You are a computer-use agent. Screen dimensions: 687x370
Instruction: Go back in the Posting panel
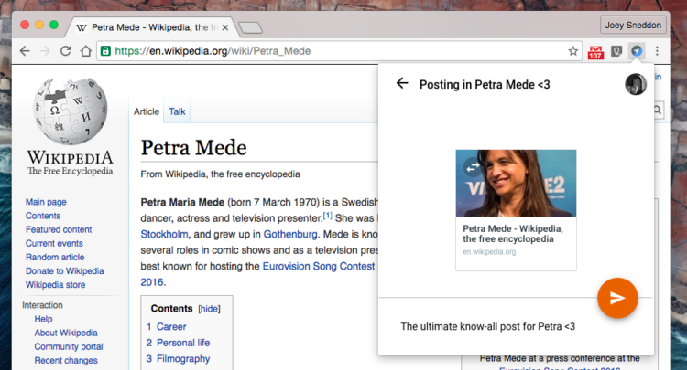tap(402, 83)
